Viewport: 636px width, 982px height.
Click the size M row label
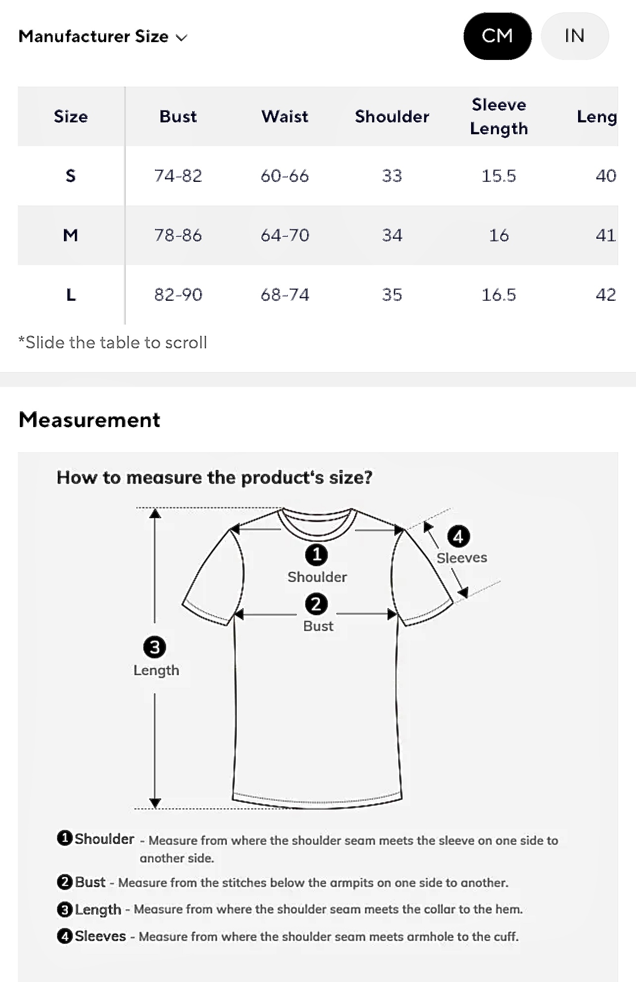click(x=71, y=235)
